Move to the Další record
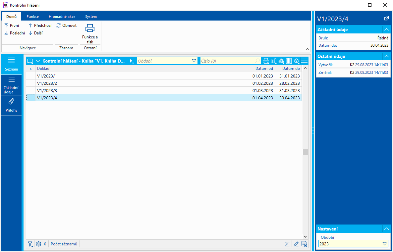This screenshot has width=393, height=252. (x=35, y=33)
